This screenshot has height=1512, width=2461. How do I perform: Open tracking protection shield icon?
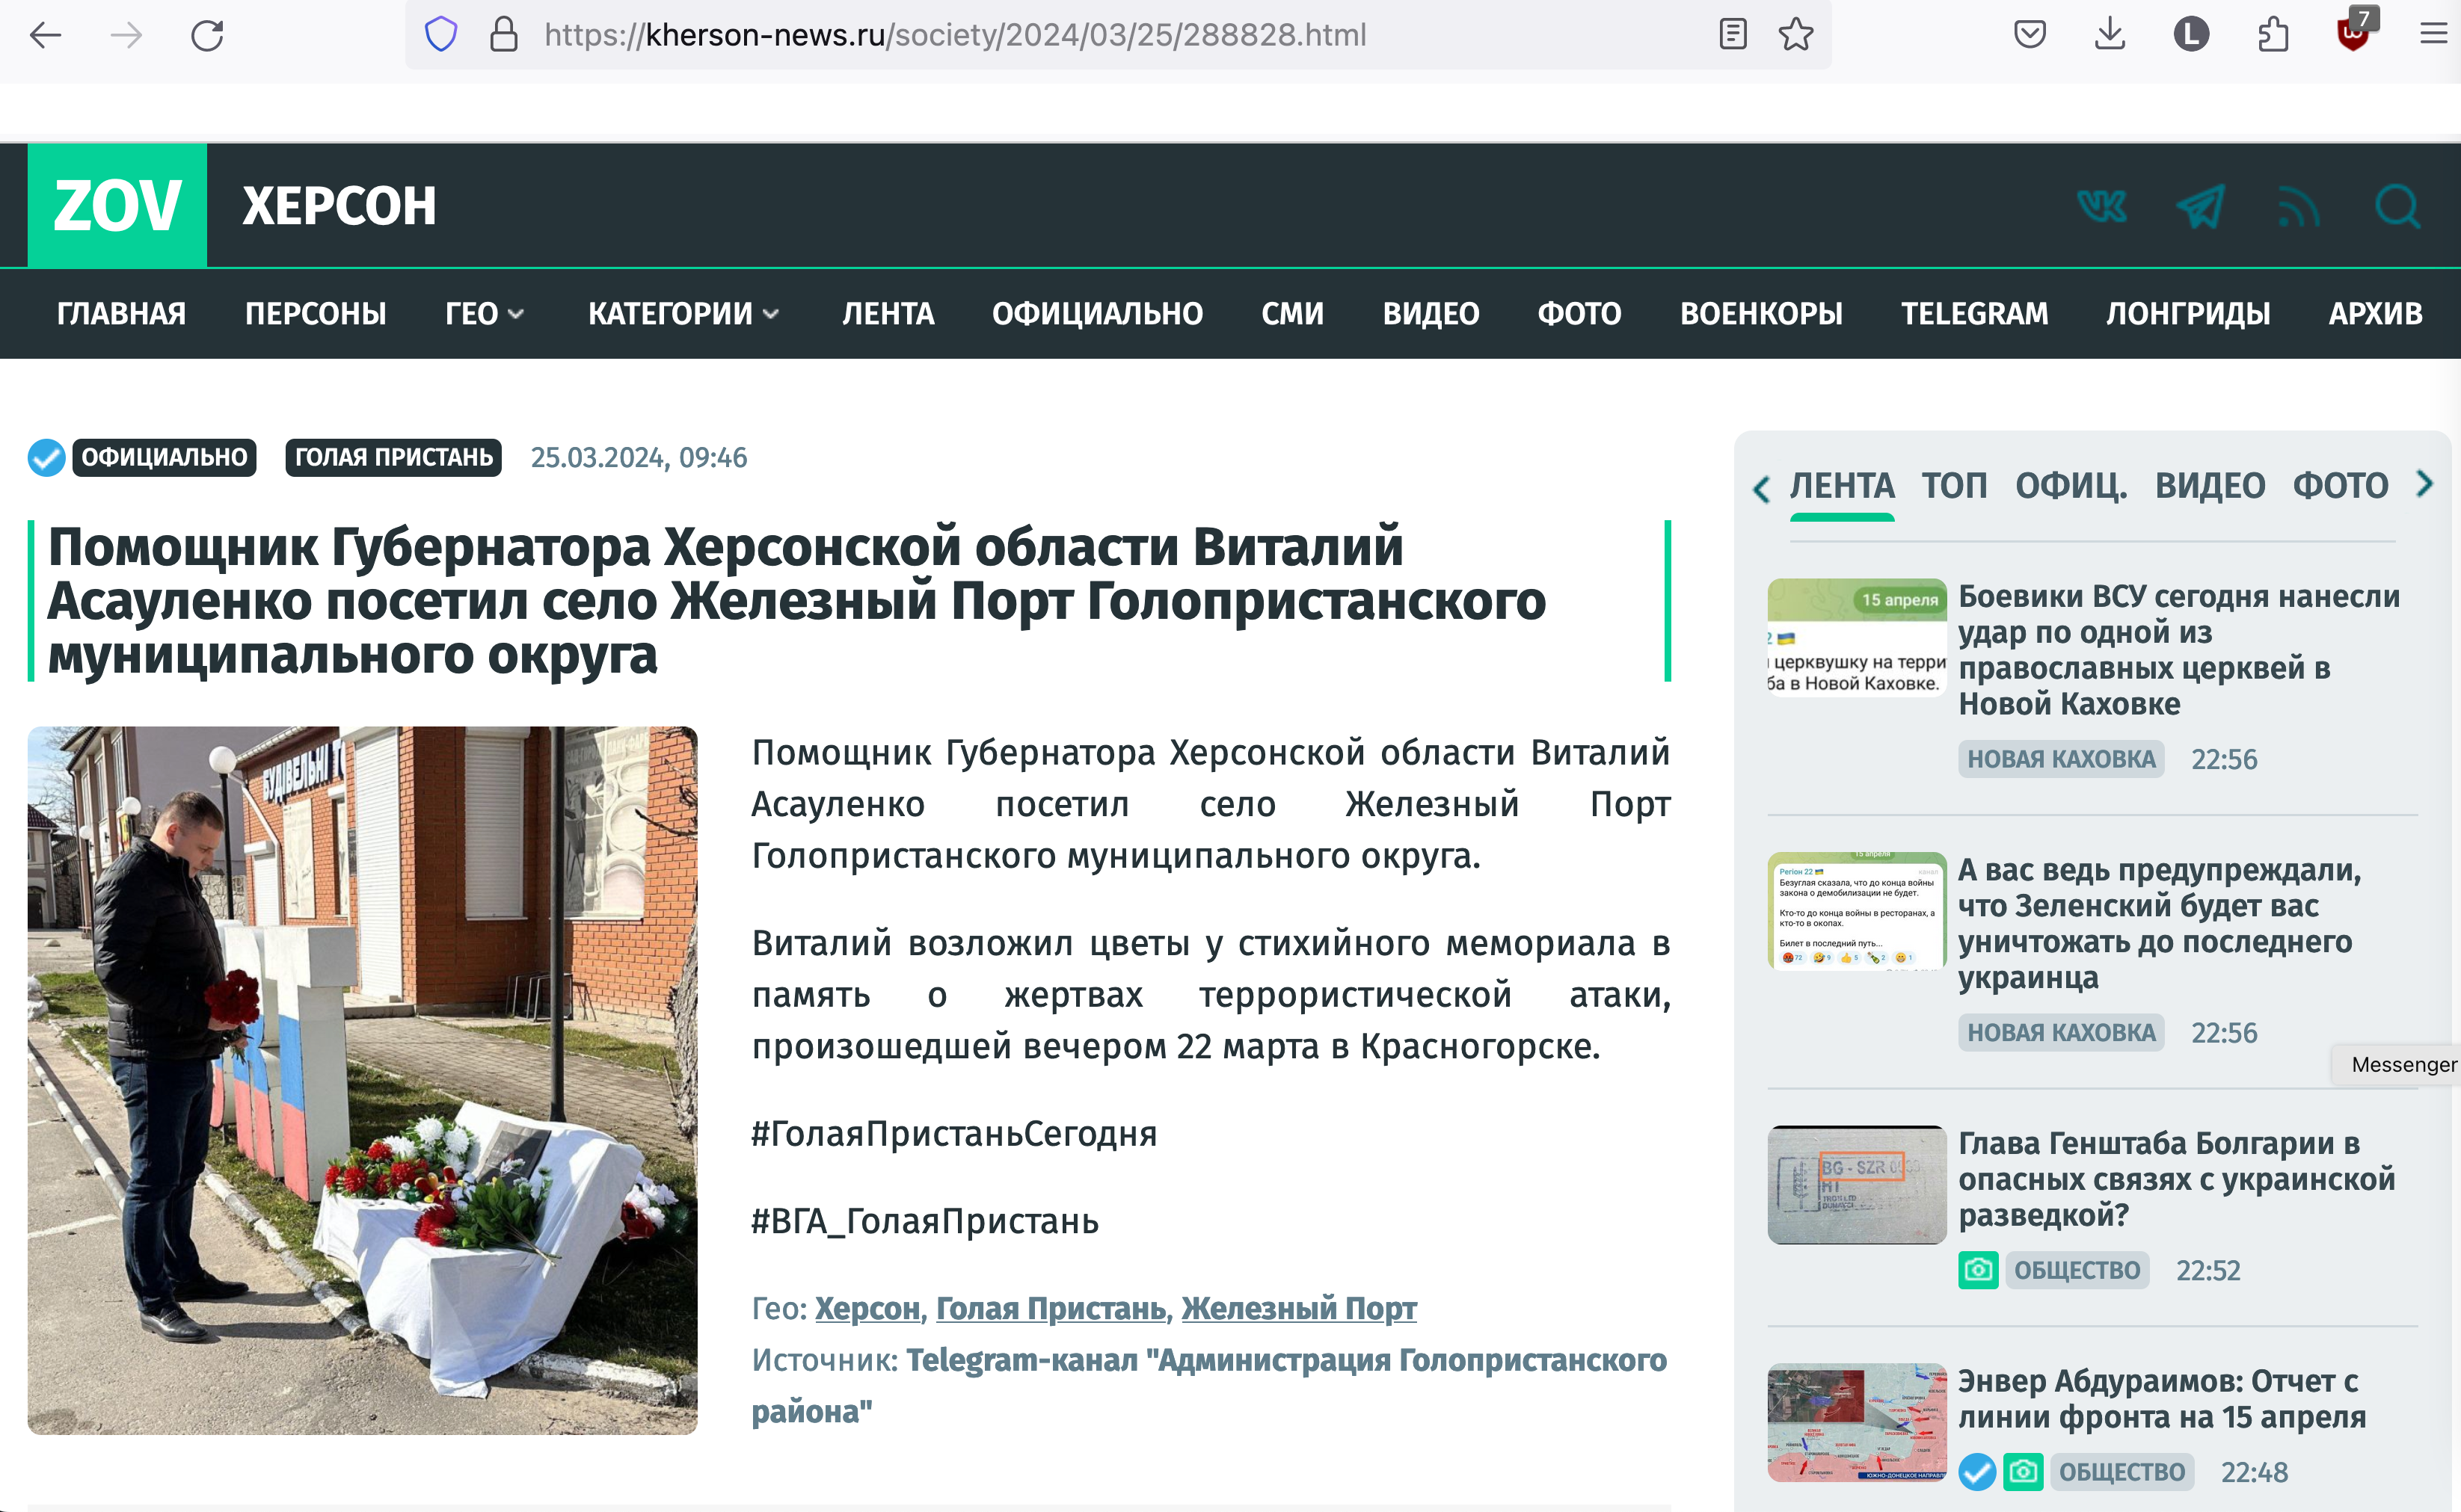(440, 35)
